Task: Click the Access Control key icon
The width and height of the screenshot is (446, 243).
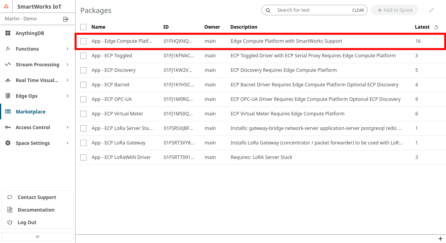Action: (8, 127)
